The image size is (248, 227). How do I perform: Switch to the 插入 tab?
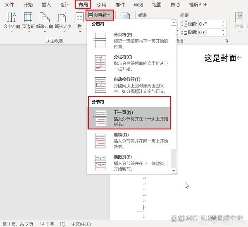(46, 5)
